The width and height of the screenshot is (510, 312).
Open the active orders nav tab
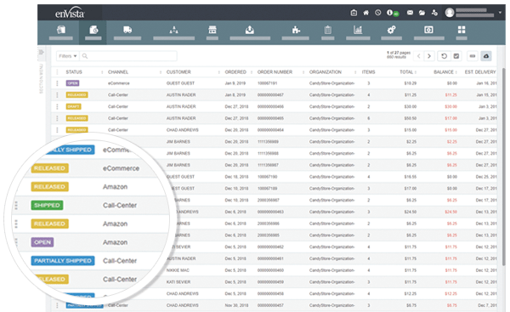pyautogui.click(x=93, y=32)
